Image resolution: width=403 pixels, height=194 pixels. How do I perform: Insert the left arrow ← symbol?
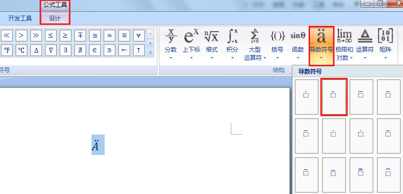tap(124, 50)
